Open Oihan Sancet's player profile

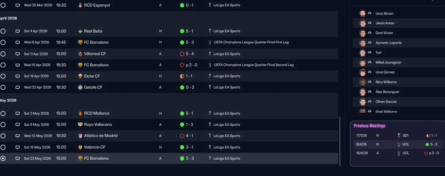[386, 102]
